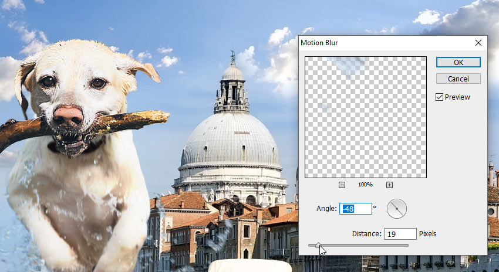The image size is (499, 272).
Task: Click inside the blur preview thumbnail
Action: point(366,117)
